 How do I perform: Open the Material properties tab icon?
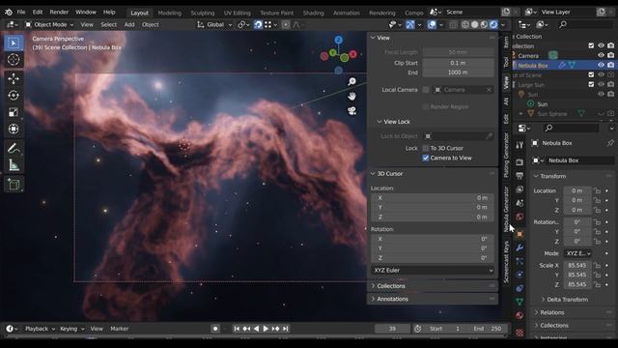[x=520, y=315]
